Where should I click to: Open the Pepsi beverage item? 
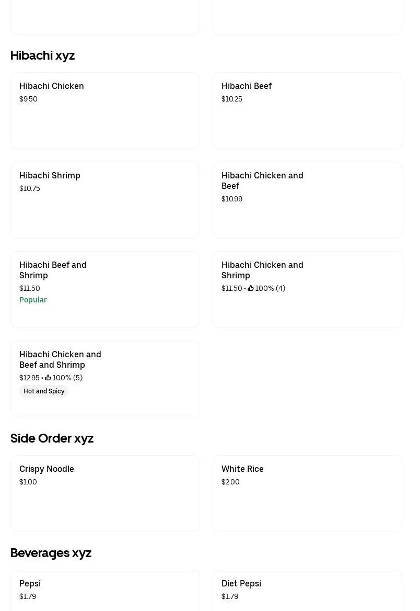[105, 590]
